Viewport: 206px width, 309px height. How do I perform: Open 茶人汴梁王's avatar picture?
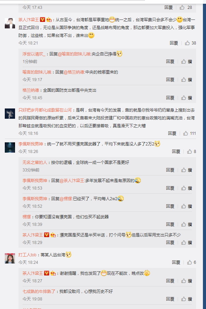pyautogui.click(x=10, y=23)
